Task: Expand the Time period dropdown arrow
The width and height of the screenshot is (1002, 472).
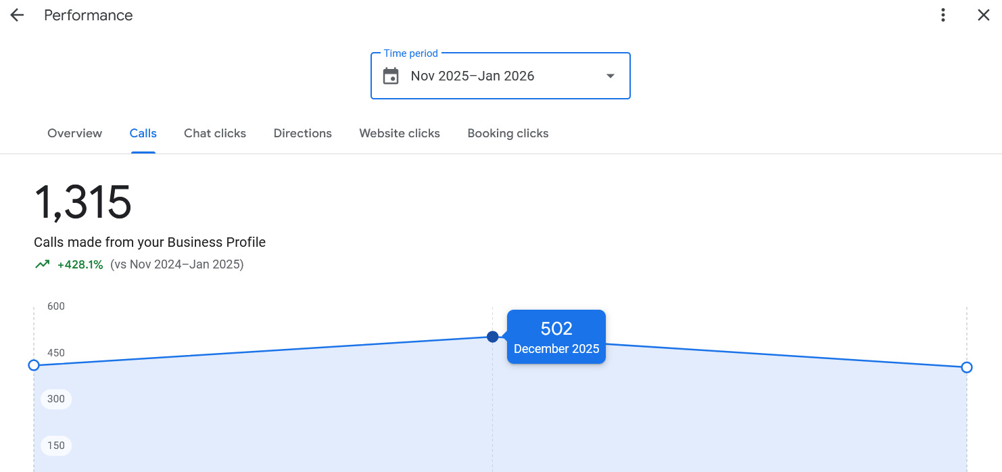Action: [611, 76]
